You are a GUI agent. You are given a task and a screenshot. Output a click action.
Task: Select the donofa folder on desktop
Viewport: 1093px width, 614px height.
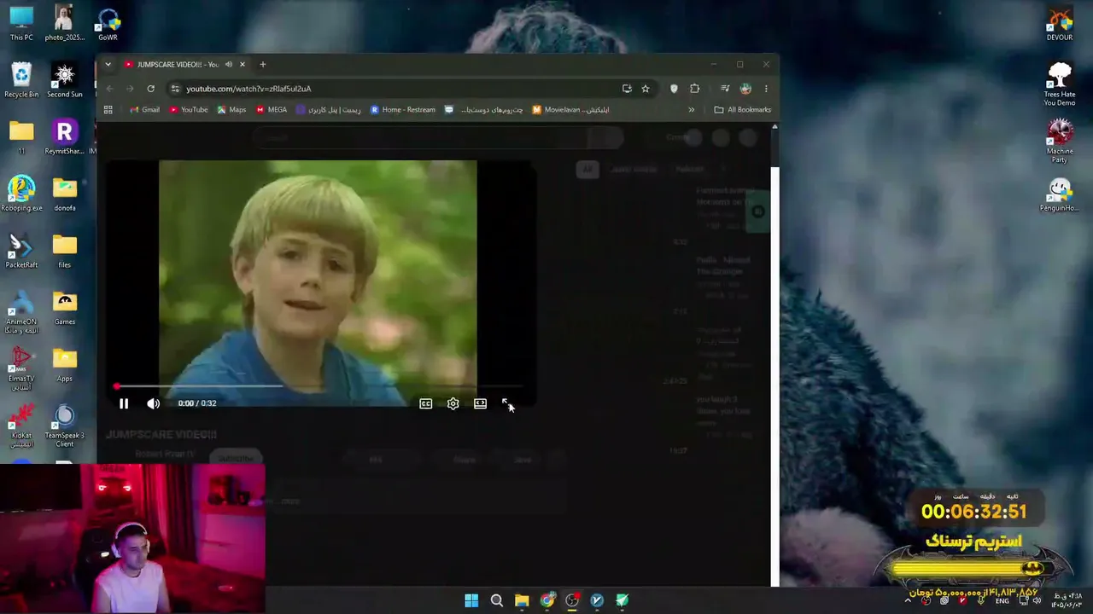click(65, 194)
